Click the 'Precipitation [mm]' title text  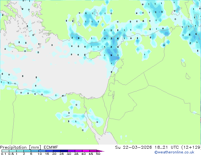(20, 147)
